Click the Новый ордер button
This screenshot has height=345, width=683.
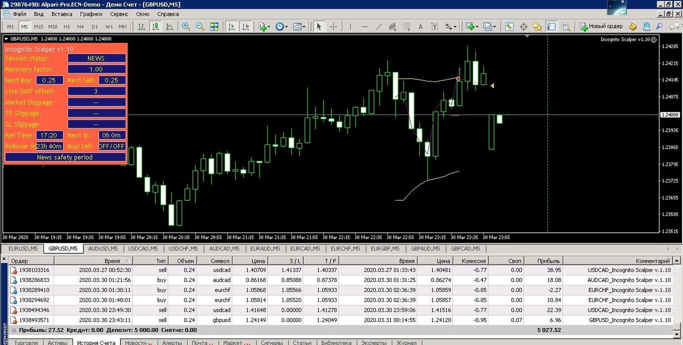[601, 26]
